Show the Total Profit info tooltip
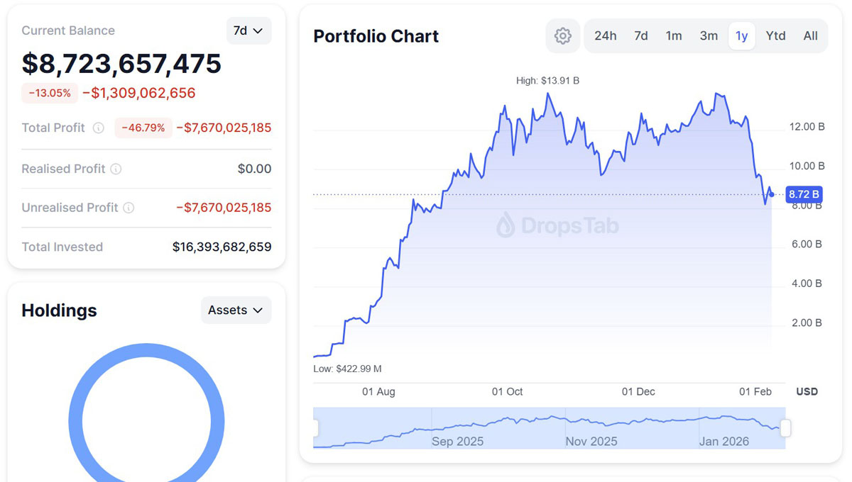This screenshot has height=482, width=852. point(98,128)
